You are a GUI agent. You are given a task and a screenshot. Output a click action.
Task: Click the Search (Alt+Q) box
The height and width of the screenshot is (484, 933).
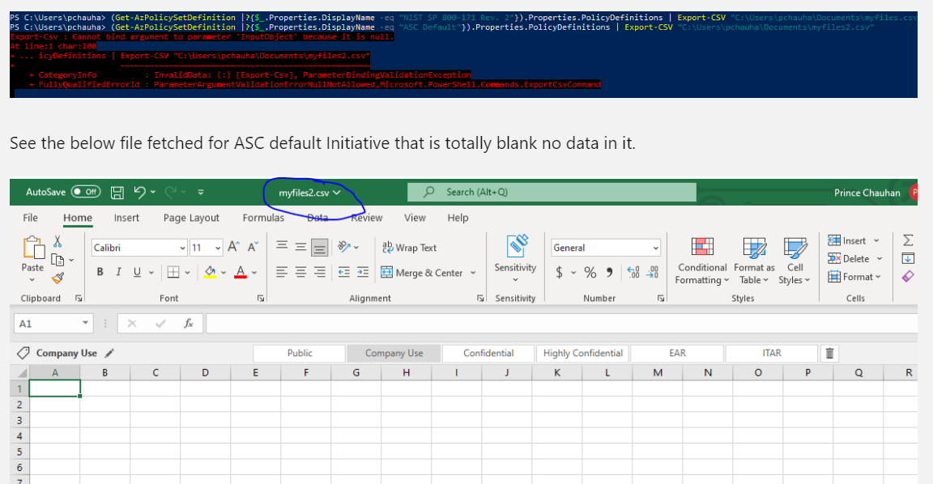coord(552,192)
